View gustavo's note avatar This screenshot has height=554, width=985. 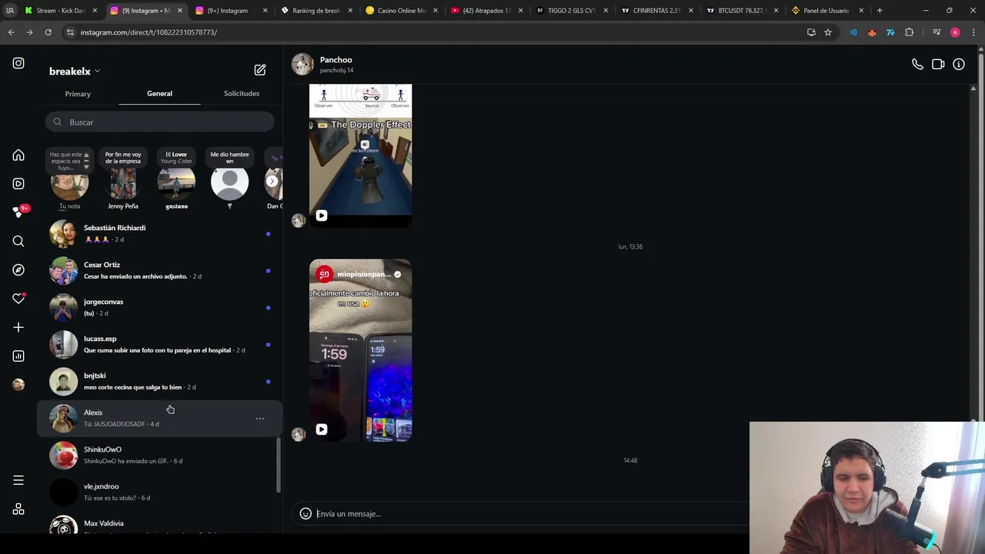coord(176,183)
